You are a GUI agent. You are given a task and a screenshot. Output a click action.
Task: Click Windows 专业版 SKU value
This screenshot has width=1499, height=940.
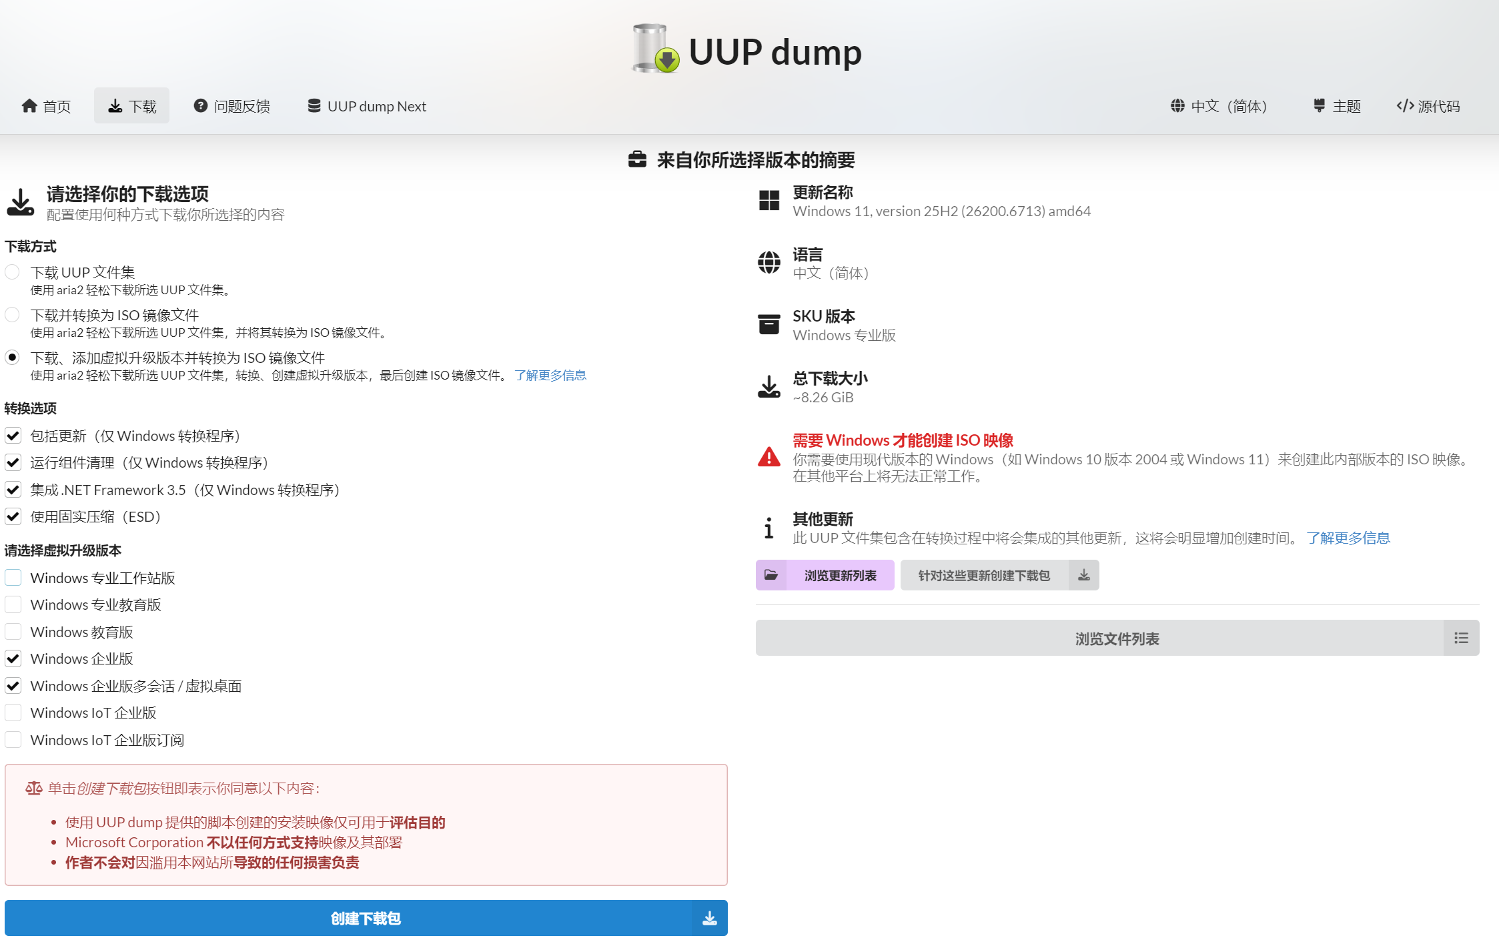click(x=844, y=335)
